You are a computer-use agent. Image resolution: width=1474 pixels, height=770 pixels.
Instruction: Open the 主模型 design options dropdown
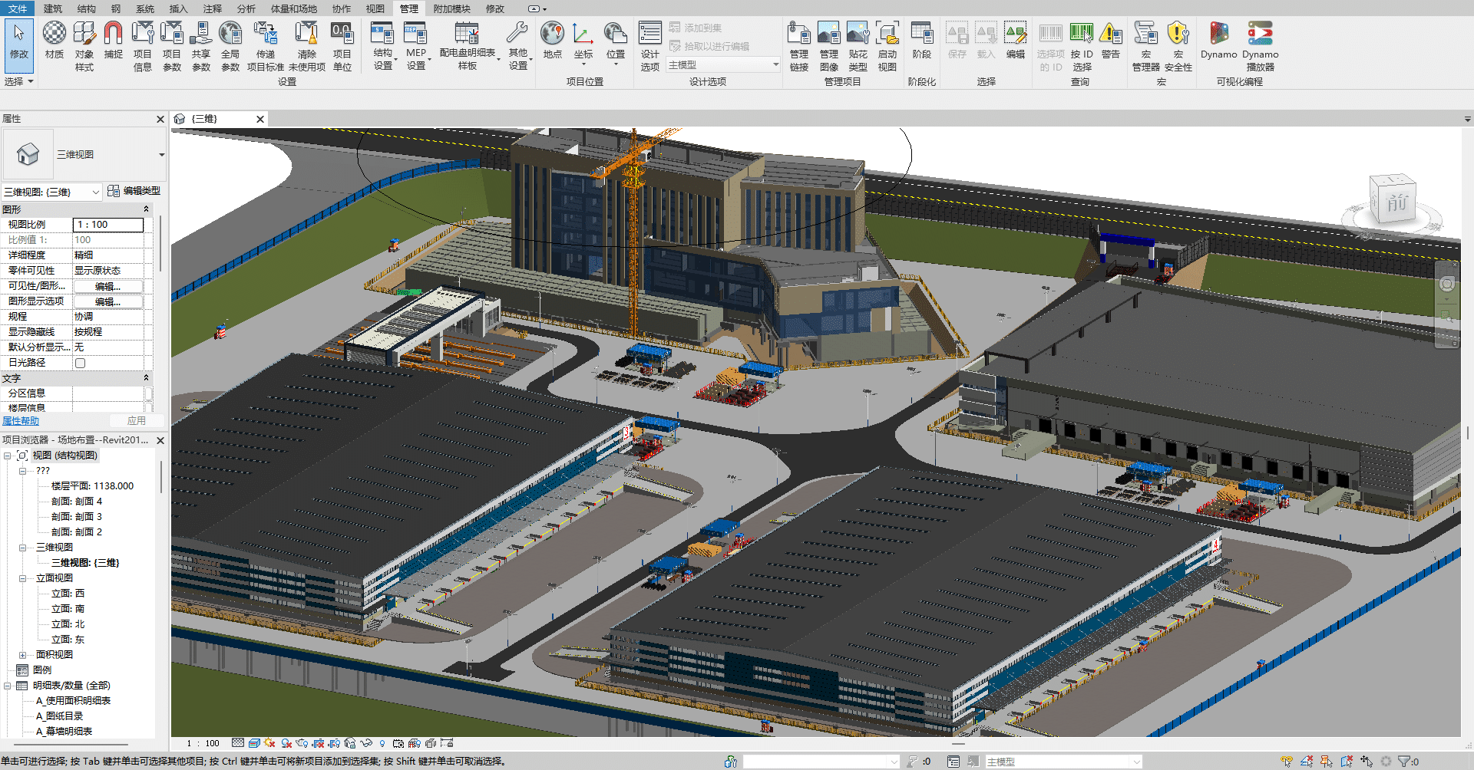[x=775, y=64]
